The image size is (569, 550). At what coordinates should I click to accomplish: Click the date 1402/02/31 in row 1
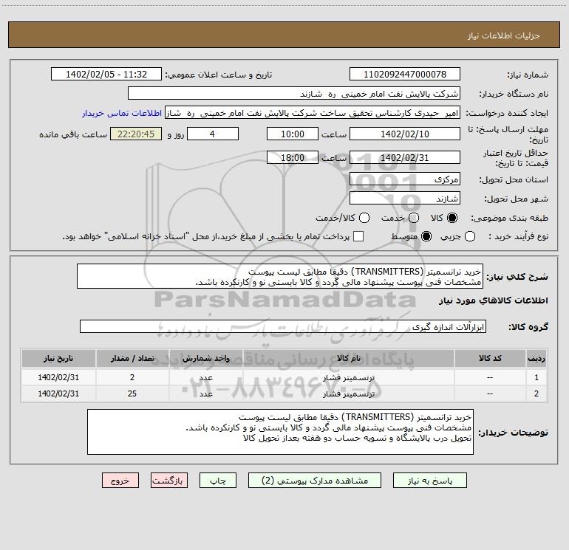[58, 377]
